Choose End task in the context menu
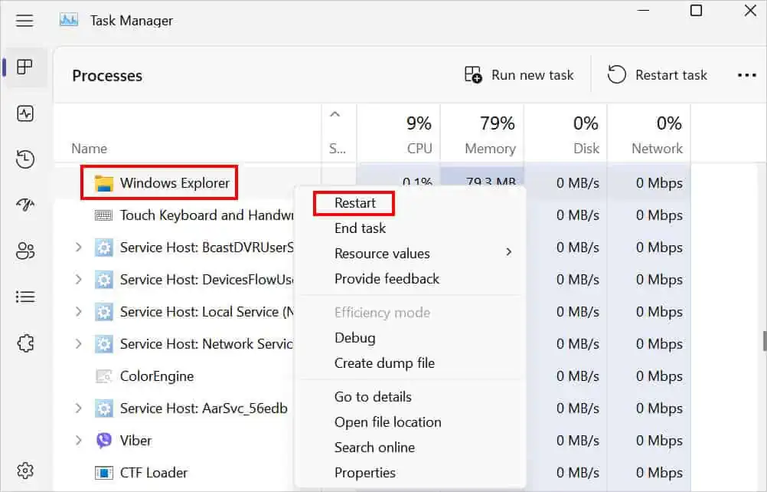The width and height of the screenshot is (767, 492). 359,228
